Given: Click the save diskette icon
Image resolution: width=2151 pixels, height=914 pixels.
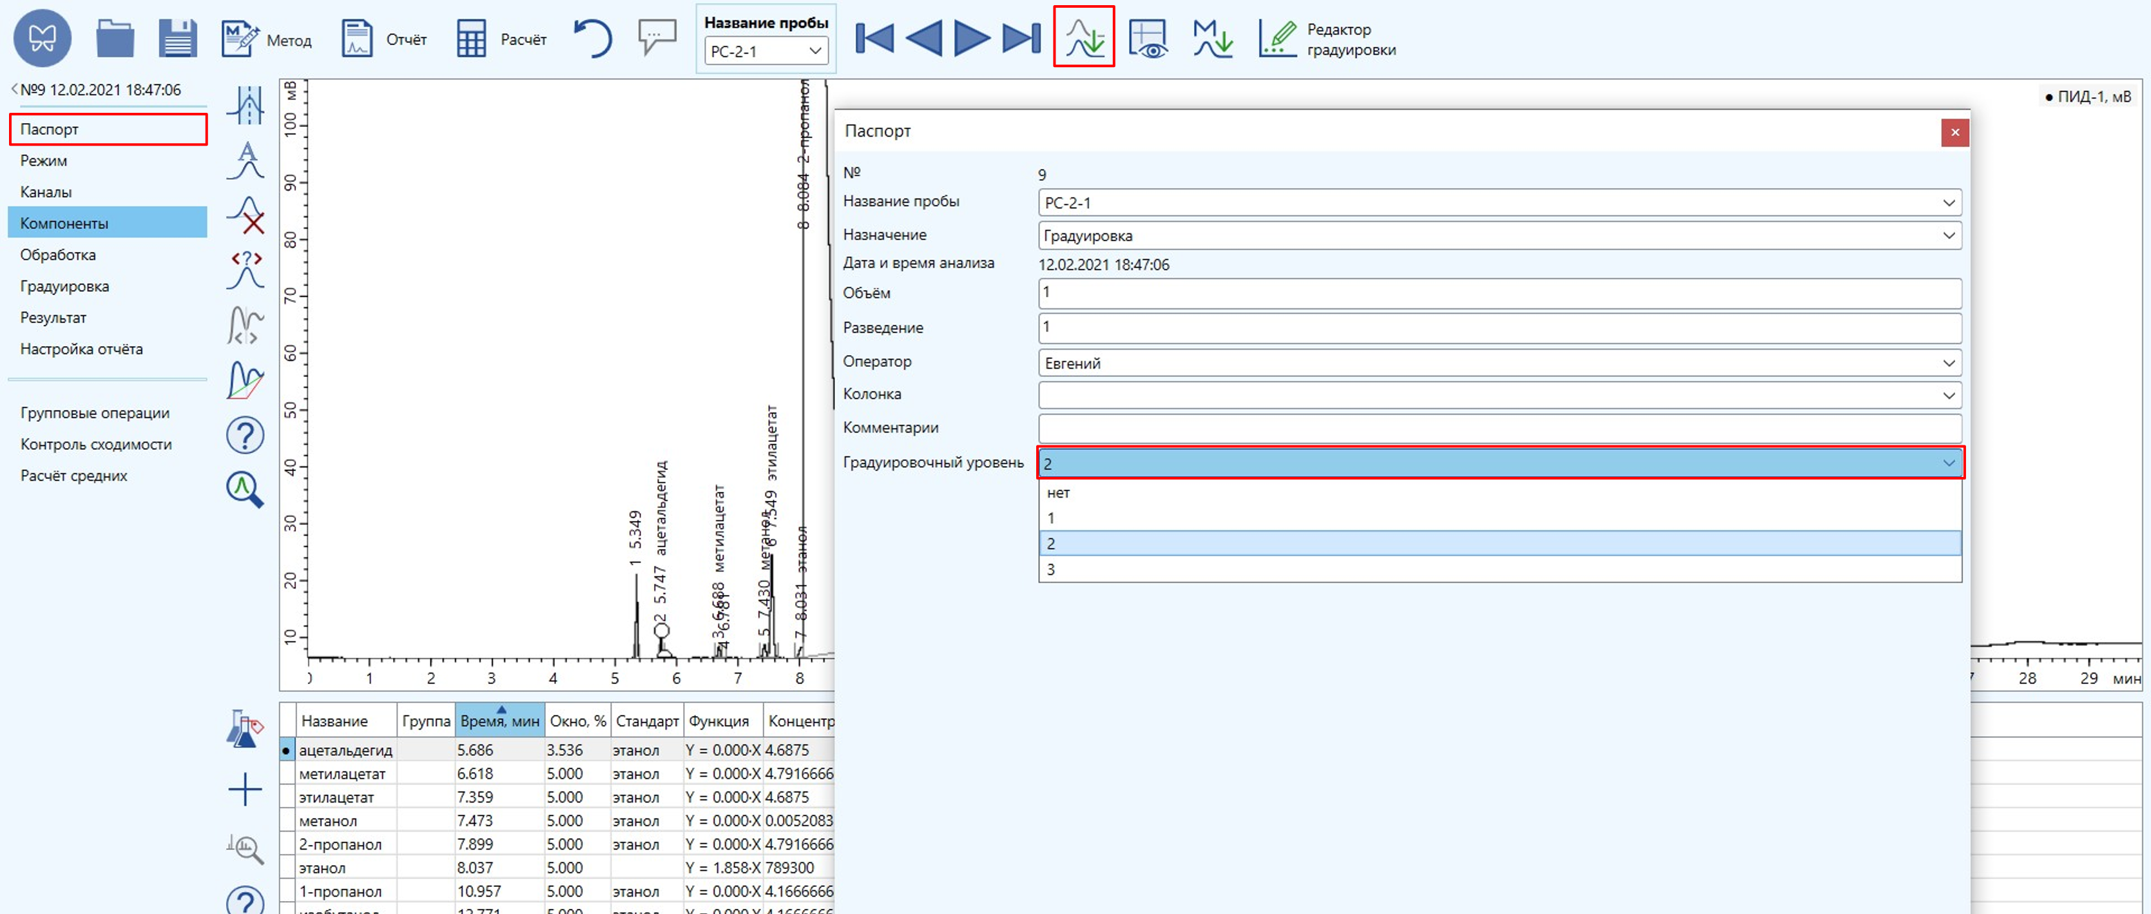Looking at the screenshot, I should coord(177,39).
